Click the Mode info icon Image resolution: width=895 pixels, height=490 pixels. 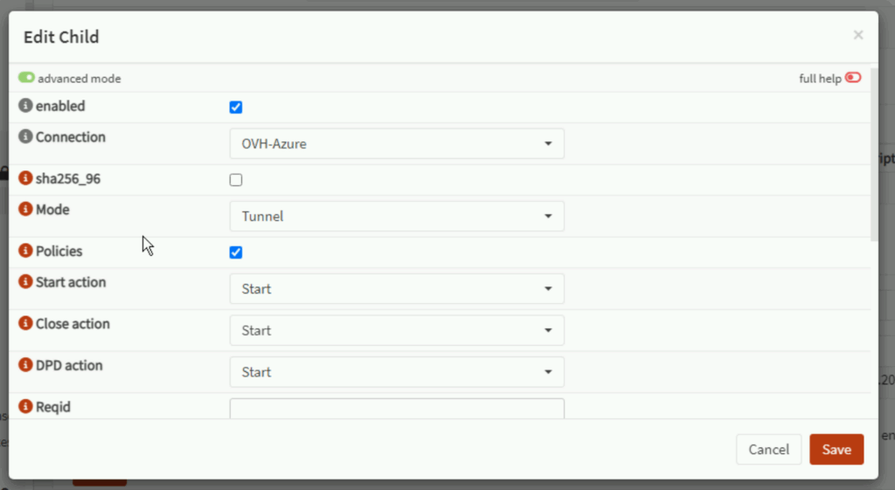pyautogui.click(x=25, y=210)
